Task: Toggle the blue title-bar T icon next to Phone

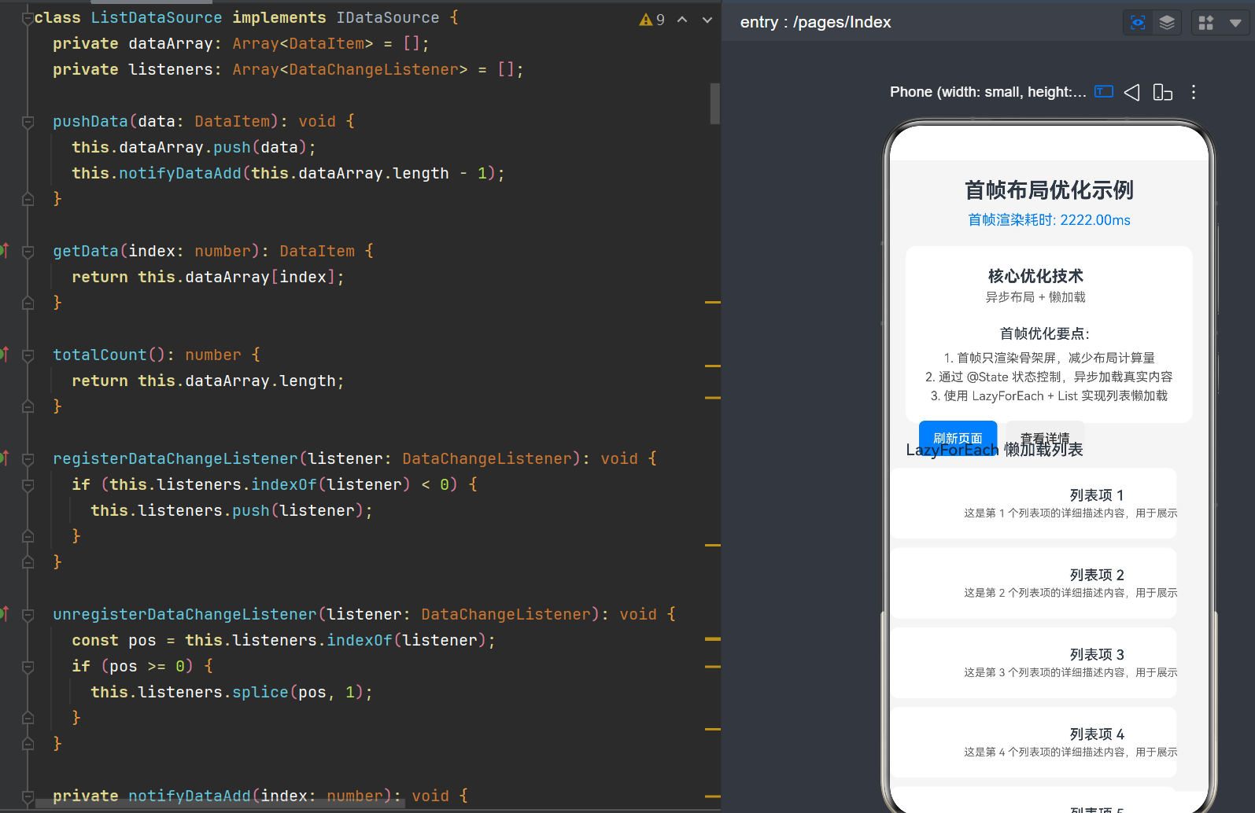Action: pyautogui.click(x=1104, y=92)
